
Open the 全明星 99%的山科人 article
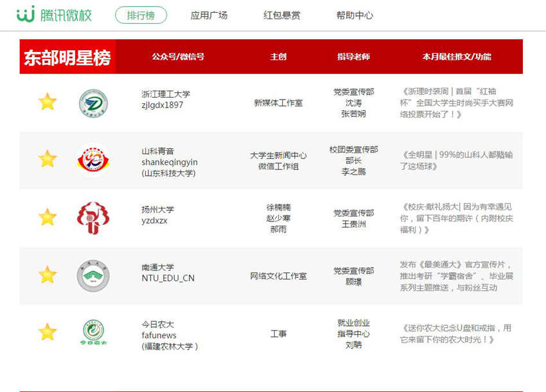tap(457, 160)
